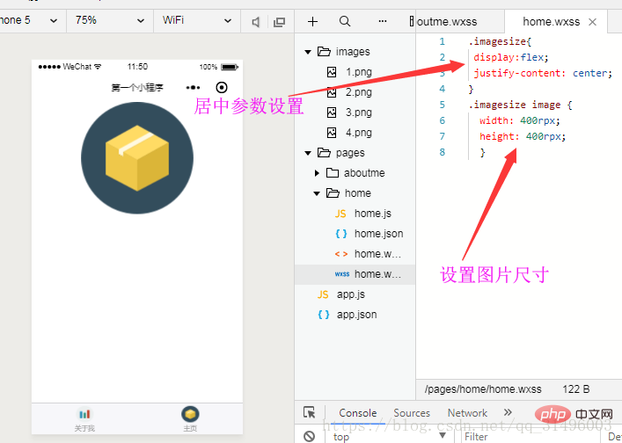Mute the simulator sound speaker icon
622x443 pixels.
pos(256,22)
